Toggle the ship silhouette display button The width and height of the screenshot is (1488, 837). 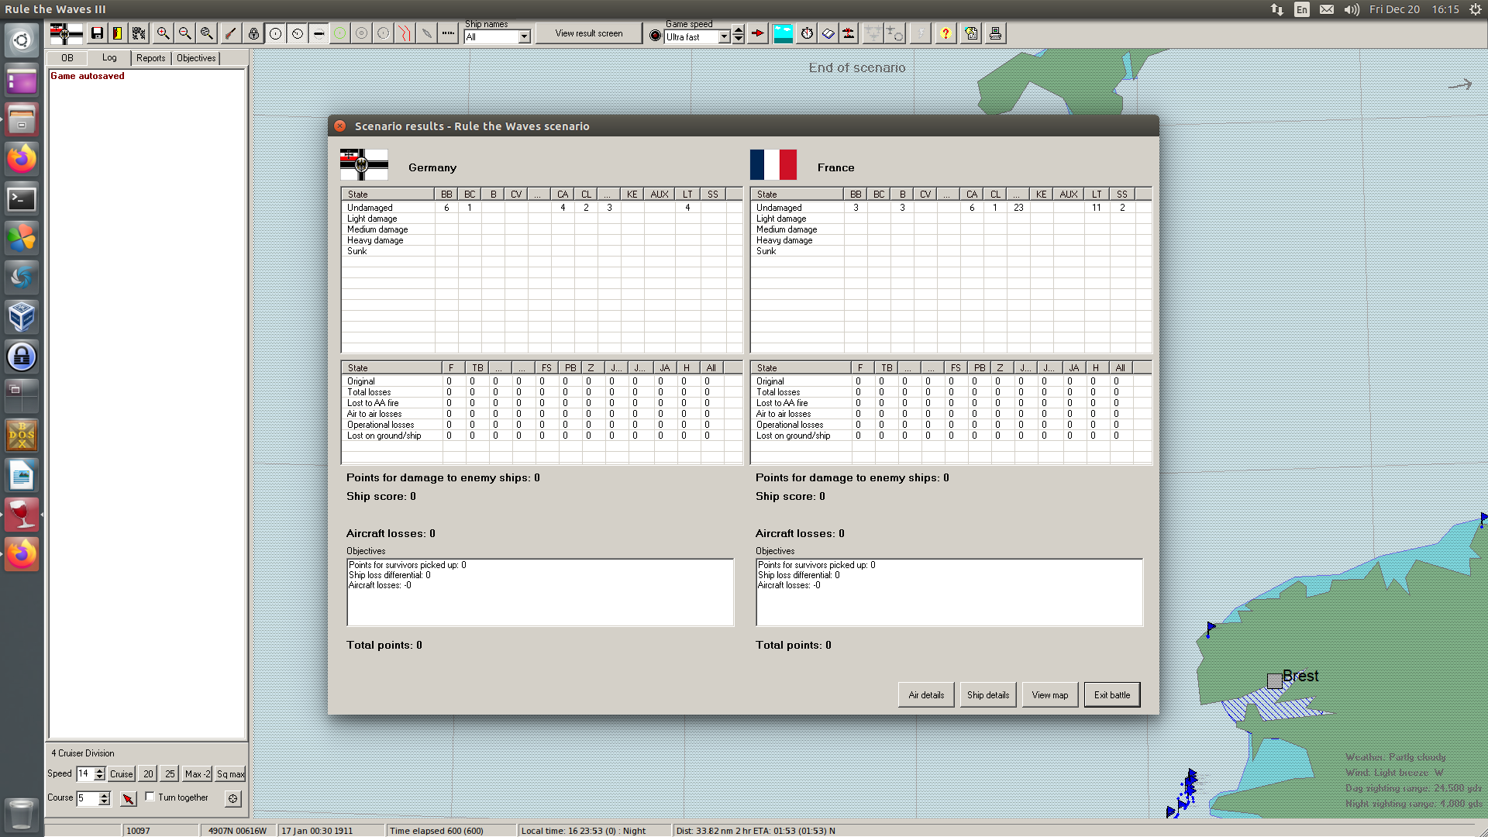pos(319,33)
